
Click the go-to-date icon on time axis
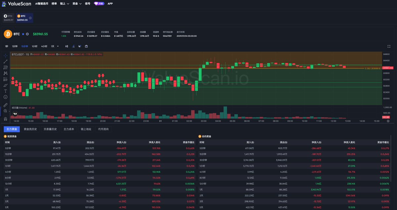click(x=388, y=121)
